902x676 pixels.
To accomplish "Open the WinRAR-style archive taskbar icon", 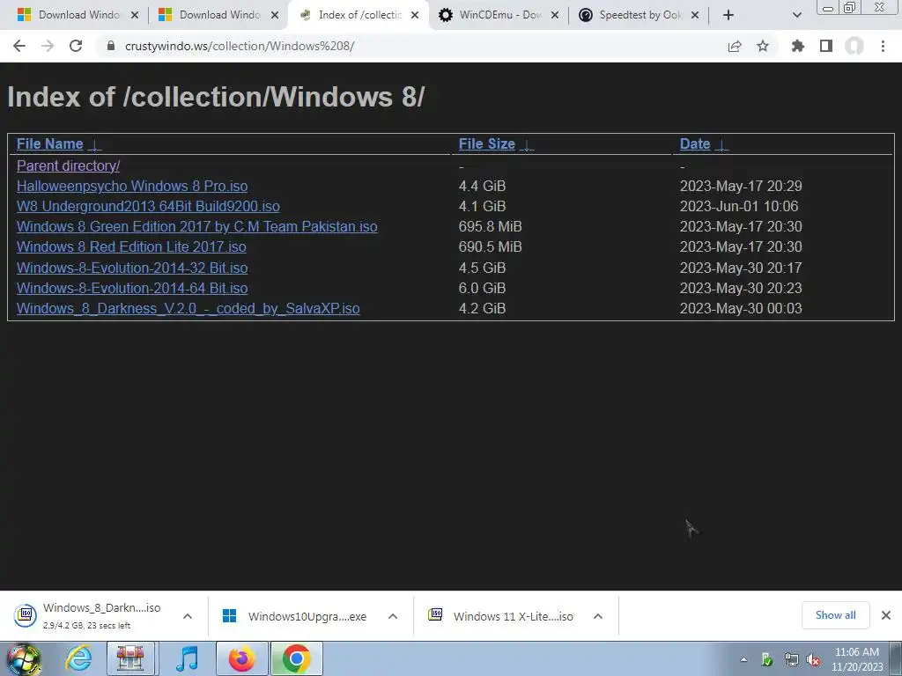I will tap(130, 658).
